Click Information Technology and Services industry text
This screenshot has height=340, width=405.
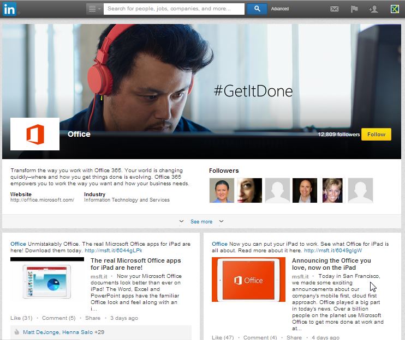pos(127,200)
